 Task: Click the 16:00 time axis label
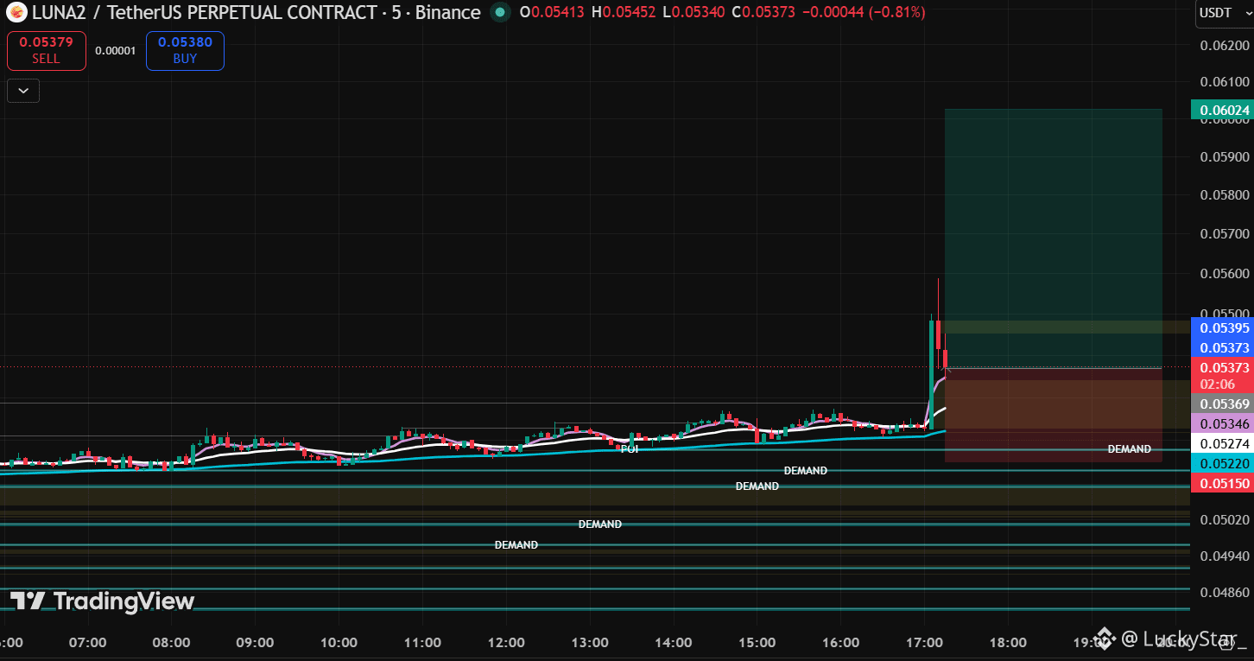coord(841,642)
